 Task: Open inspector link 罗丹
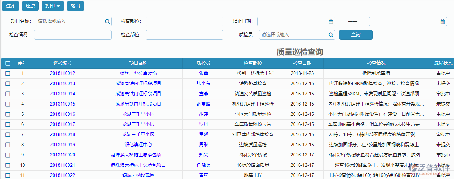point(203,124)
